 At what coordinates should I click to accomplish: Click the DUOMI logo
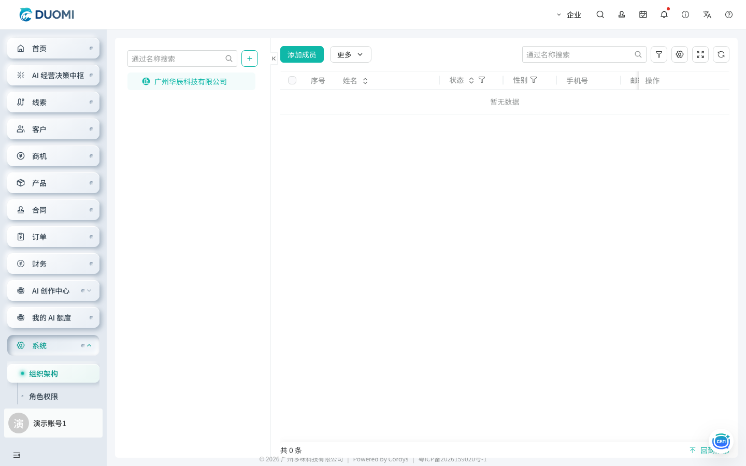pyautogui.click(x=47, y=14)
